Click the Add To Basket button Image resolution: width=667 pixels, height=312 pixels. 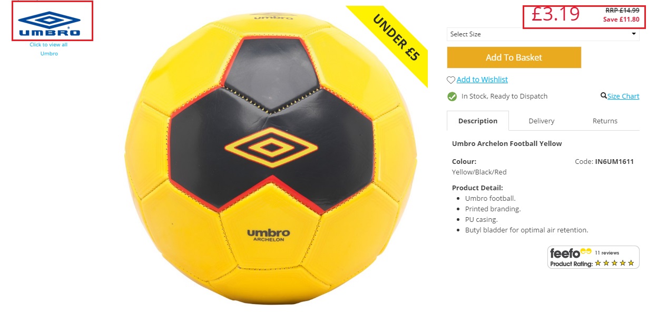(514, 57)
